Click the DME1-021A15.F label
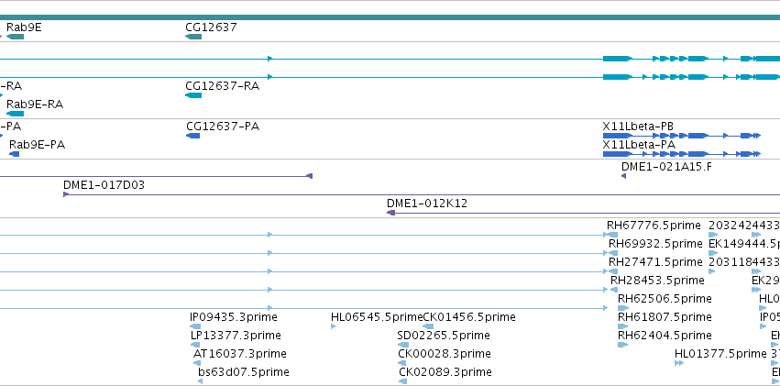Image resolution: width=780 pixels, height=386 pixels. coord(666,167)
